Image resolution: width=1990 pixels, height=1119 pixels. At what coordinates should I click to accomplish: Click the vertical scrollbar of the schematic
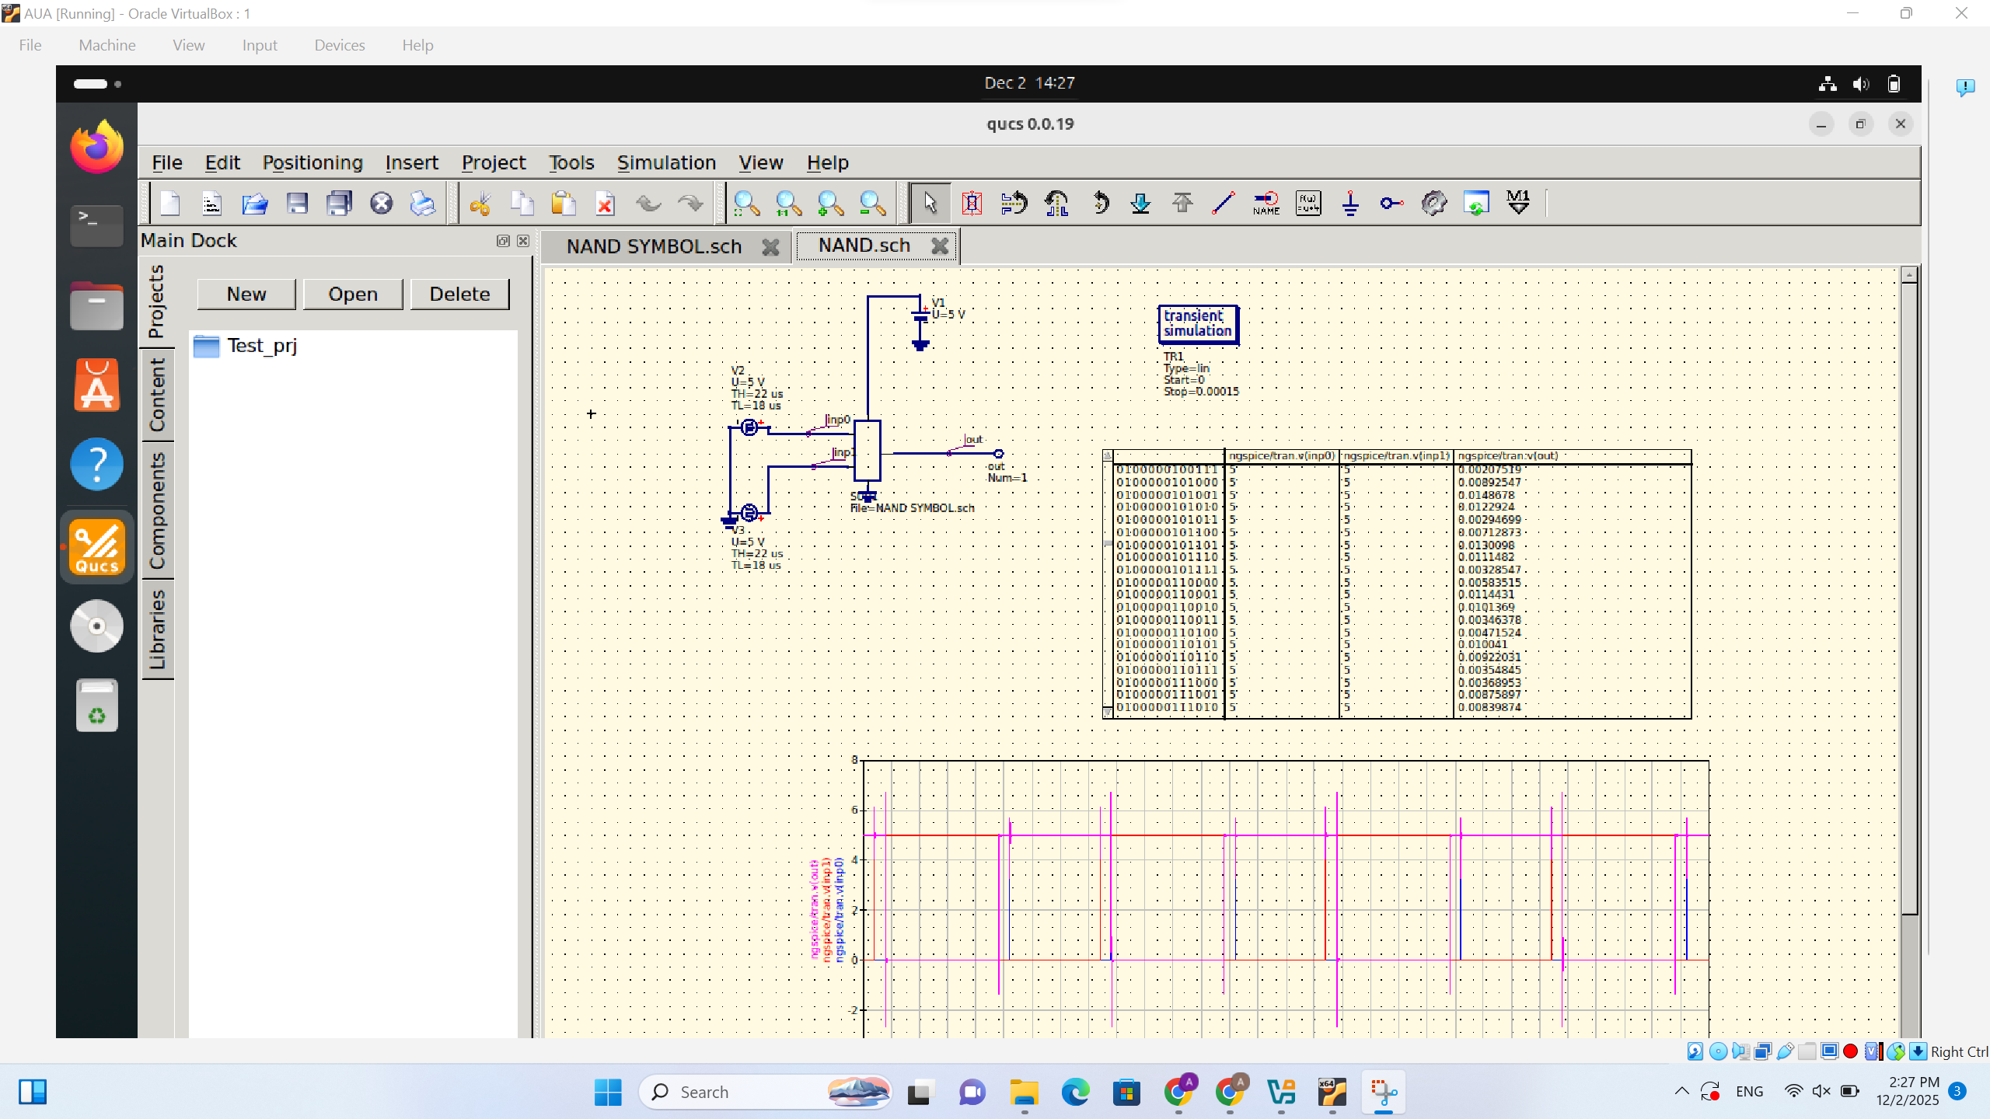point(1909,598)
